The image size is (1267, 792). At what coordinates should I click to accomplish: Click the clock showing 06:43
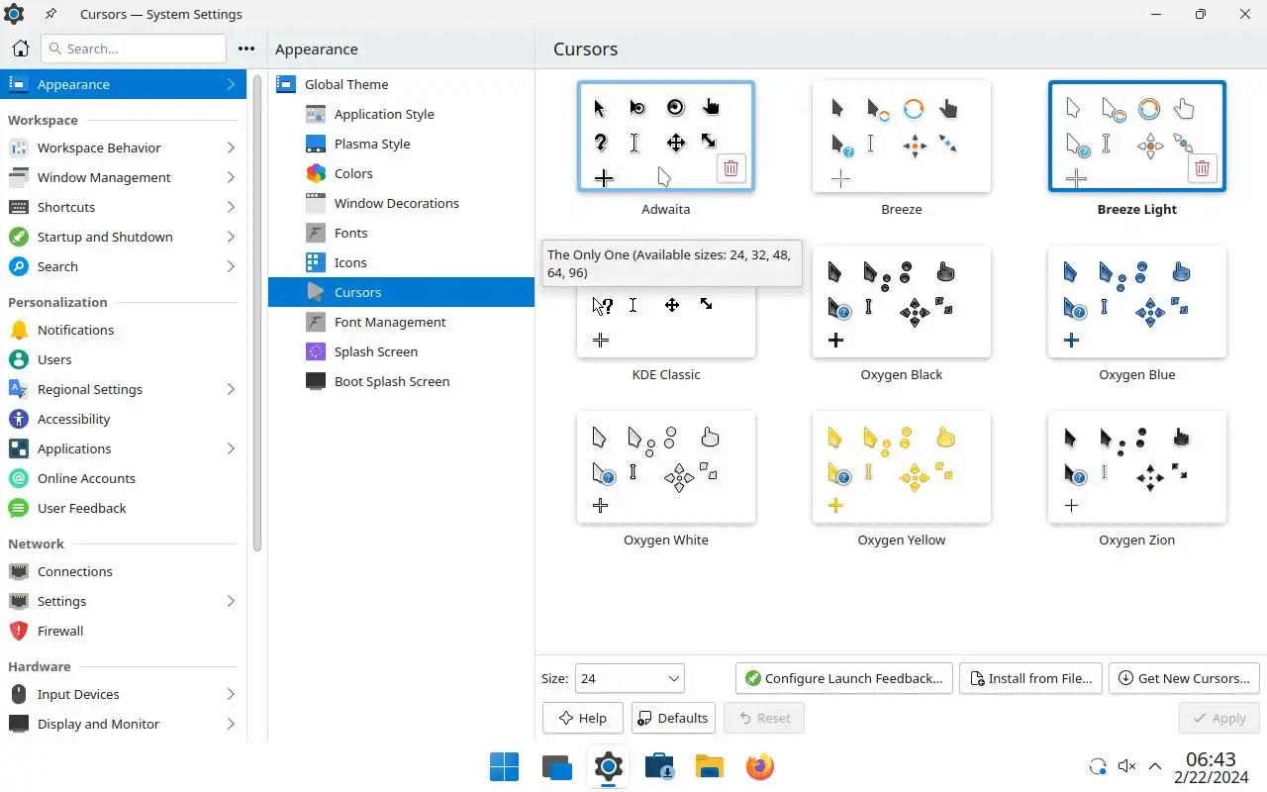(1211, 759)
